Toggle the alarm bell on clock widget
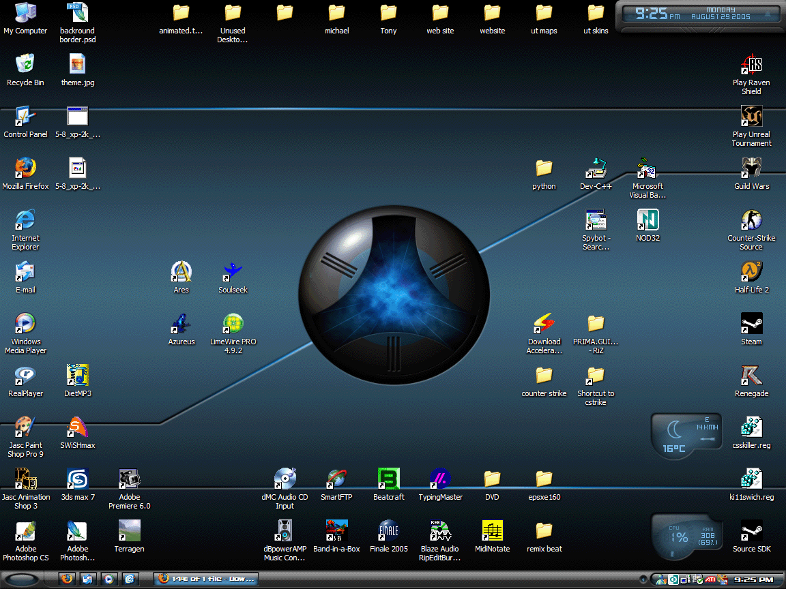Viewport: 786px width, 589px height. point(767,13)
